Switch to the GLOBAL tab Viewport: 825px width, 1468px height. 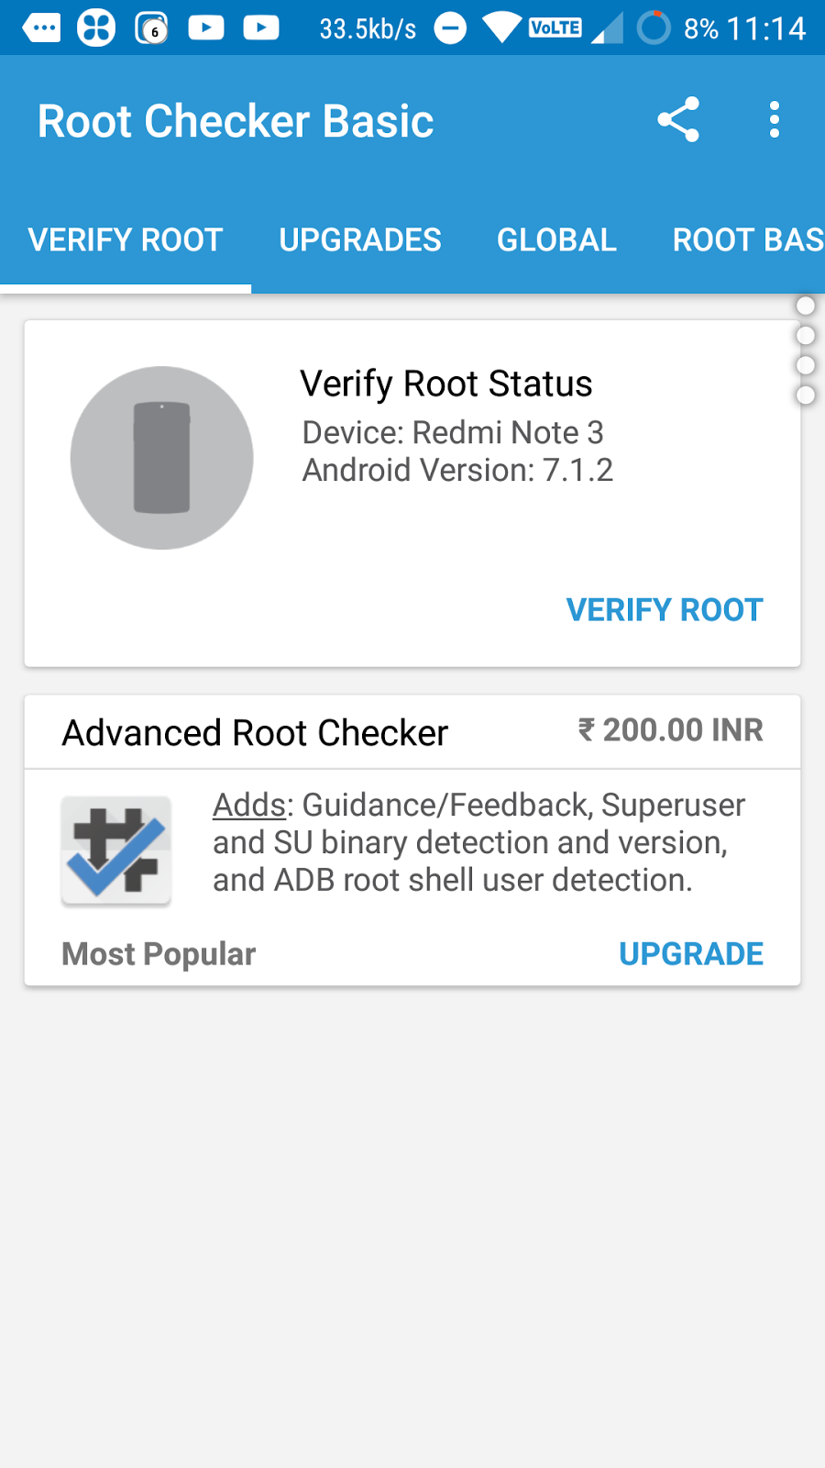(x=556, y=240)
